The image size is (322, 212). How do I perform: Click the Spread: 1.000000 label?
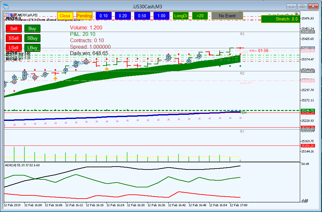90,47
